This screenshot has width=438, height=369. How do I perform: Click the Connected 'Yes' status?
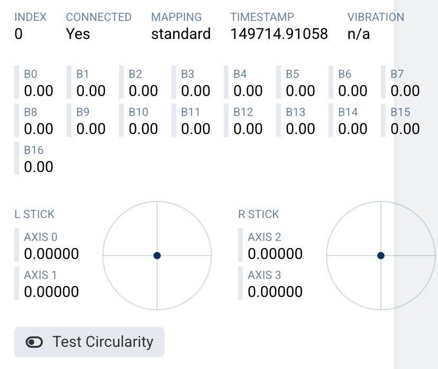pos(78,34)
